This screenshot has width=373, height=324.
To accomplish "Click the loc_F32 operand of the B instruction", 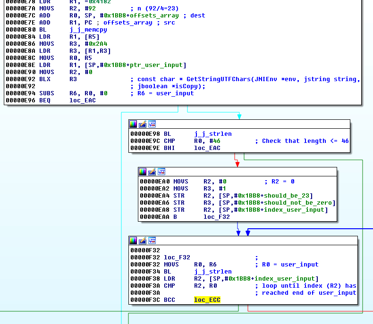I will (217, 217).
